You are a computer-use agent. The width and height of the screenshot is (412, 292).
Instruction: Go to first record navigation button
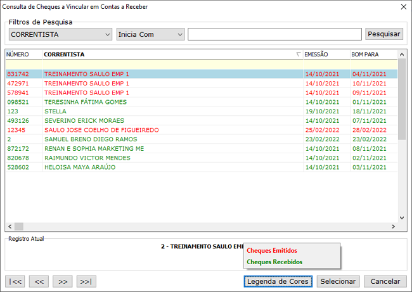15,281
